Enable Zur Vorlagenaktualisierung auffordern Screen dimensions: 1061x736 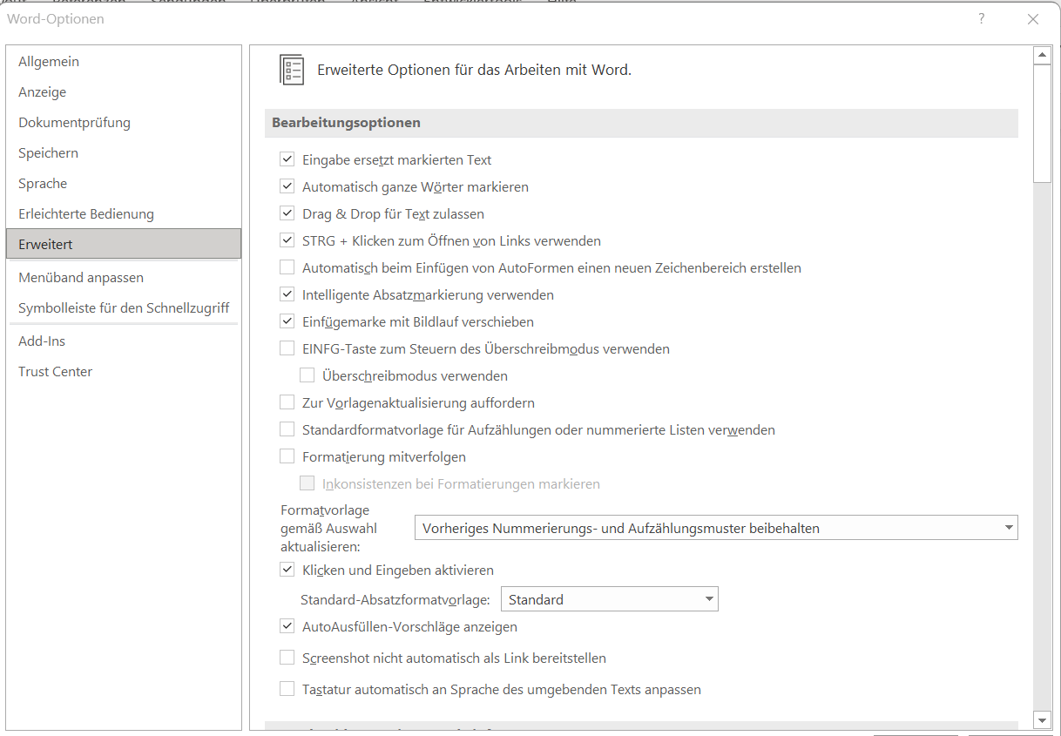click(x=287, y=402)
